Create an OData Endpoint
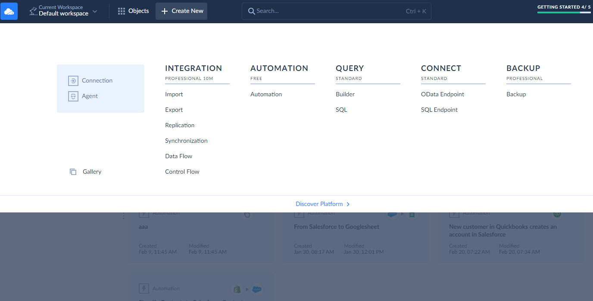 (443, 94)
